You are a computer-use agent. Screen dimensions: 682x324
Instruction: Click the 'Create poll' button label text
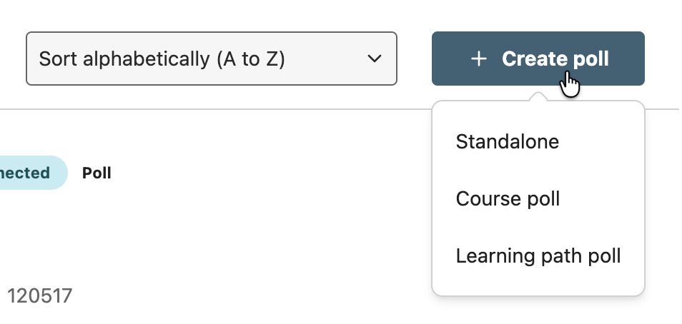pos(555,59)
